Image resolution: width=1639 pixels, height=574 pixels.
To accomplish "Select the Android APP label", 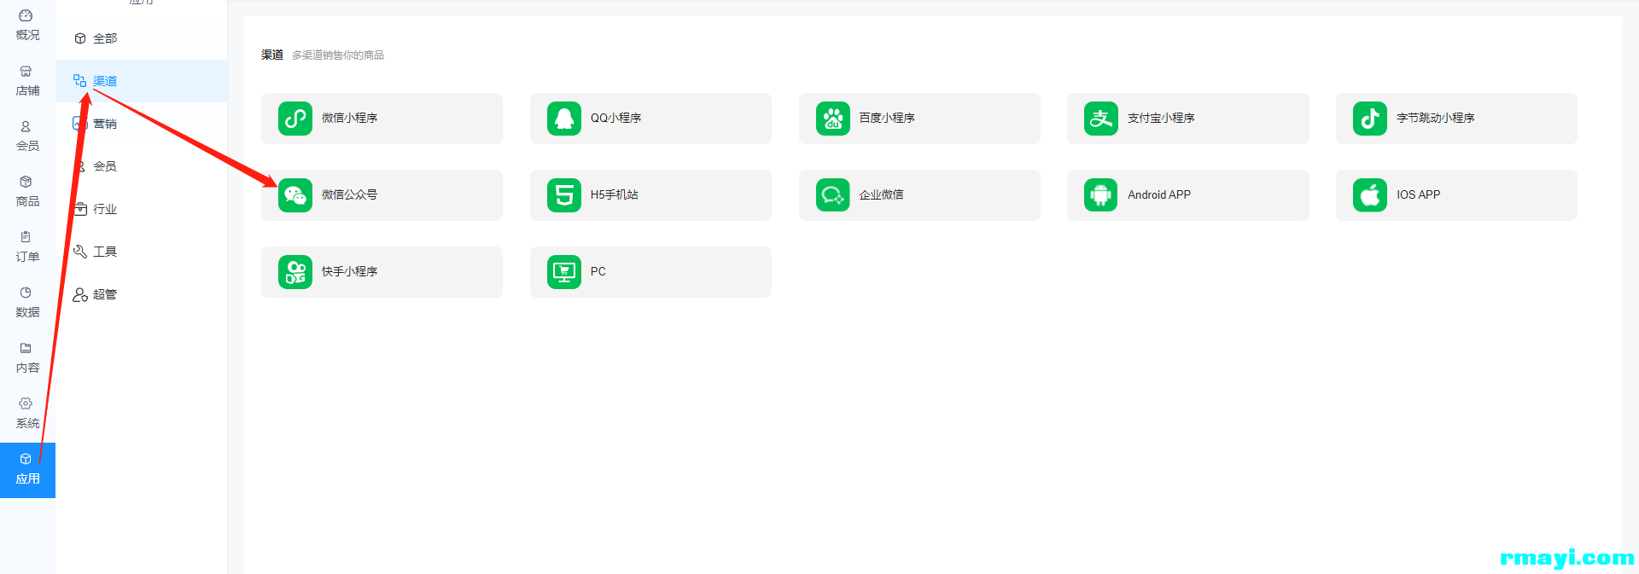I will (x=1159, y=194).
